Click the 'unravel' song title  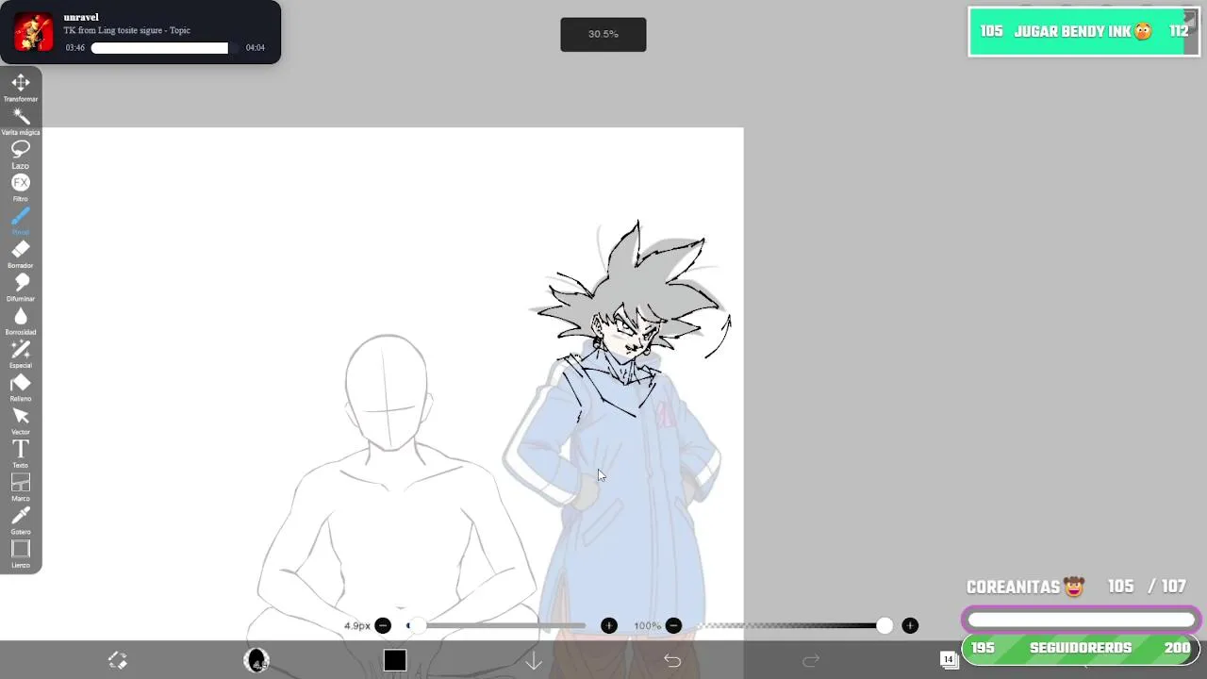81,17
